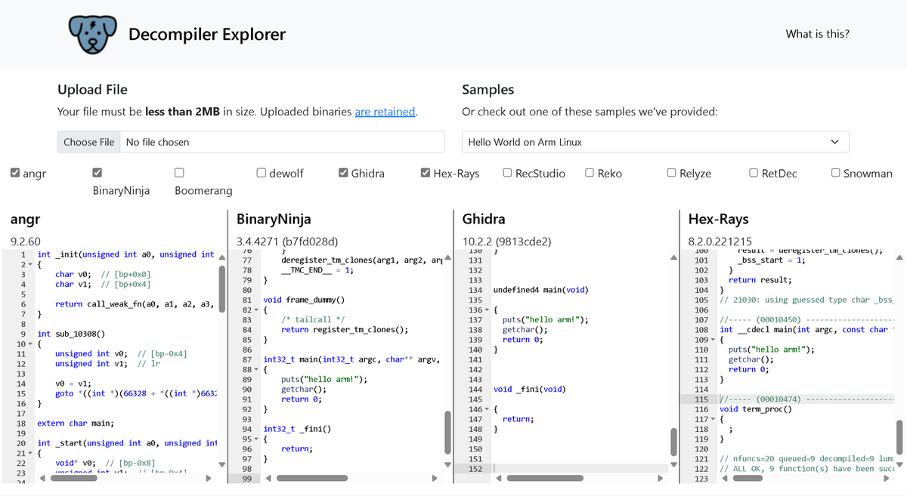Click the Ghidra vertical scrollbar thumb
The height and width of the screenshot is (496, 907).
(x=673, y=442)
